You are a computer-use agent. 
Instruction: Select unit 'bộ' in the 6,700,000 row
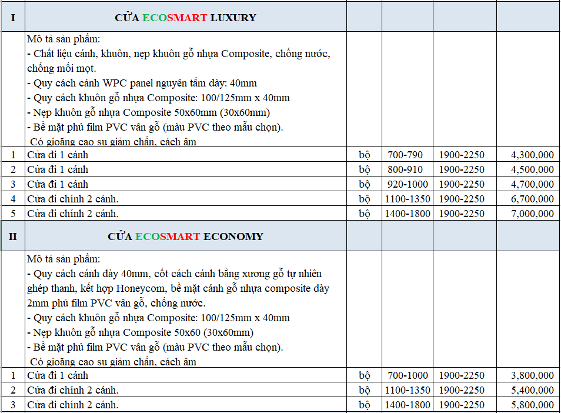tap(364, 199)
